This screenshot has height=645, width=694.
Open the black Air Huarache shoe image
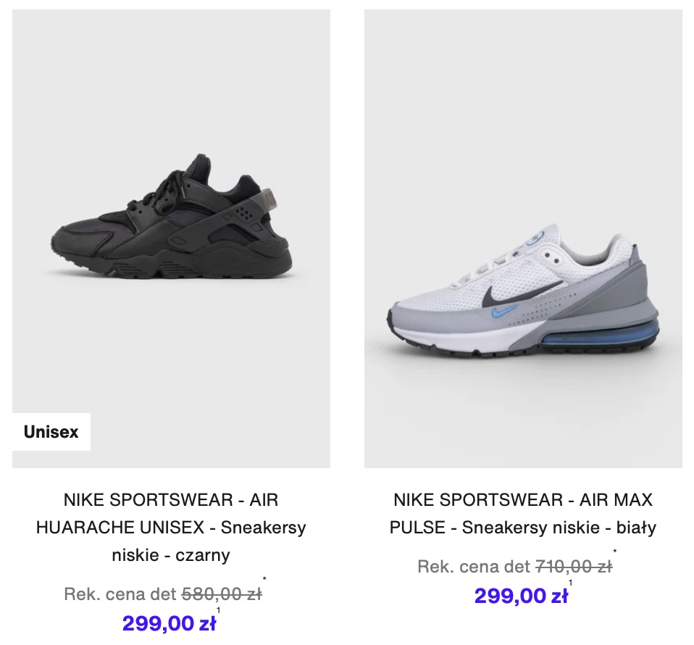[x=171, y=238]
